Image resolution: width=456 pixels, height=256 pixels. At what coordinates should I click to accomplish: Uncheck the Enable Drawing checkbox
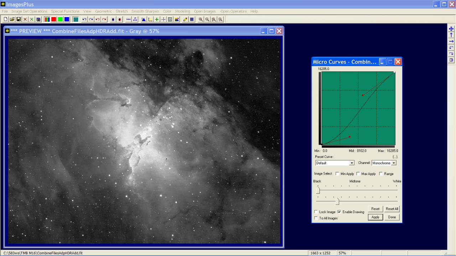tap(339, 212)
